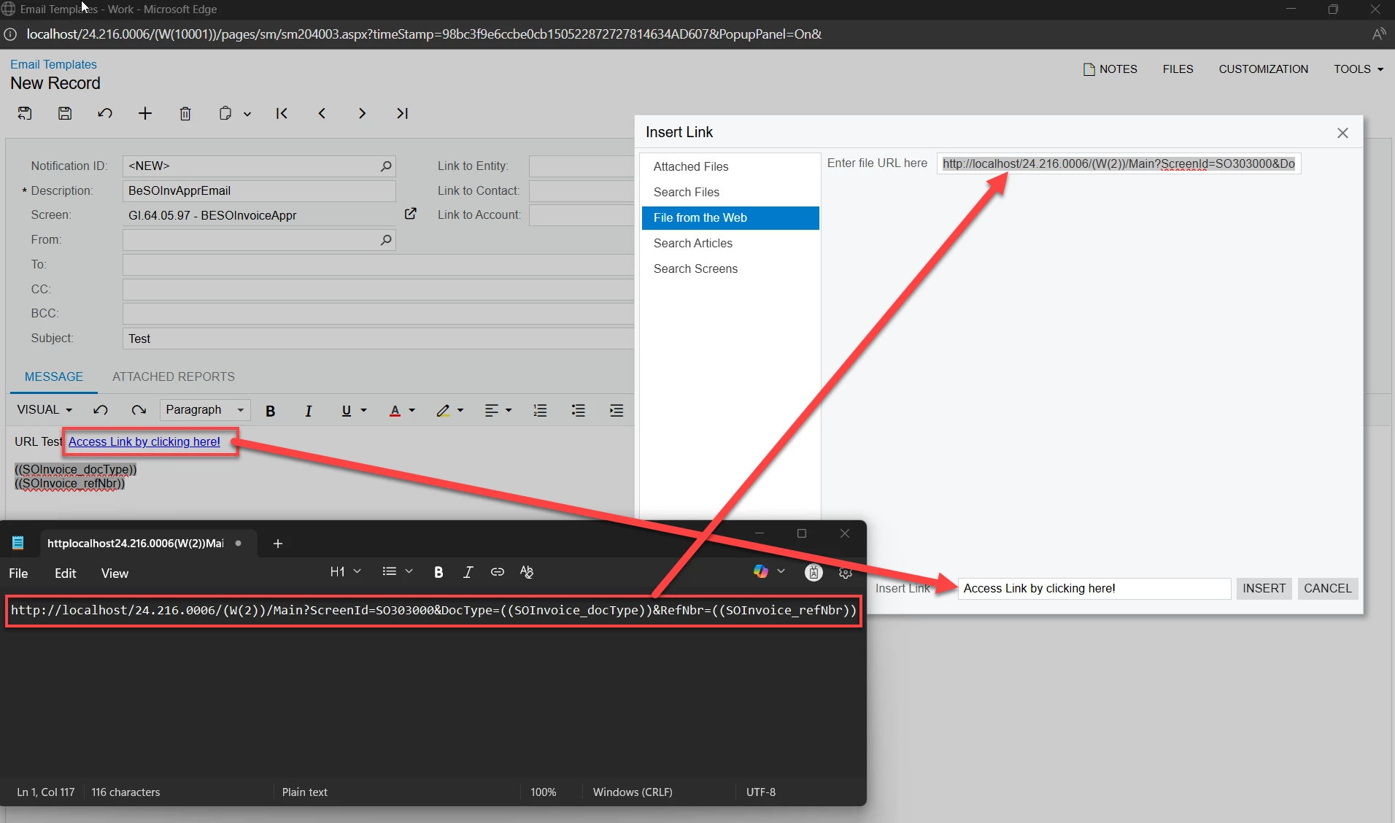Click the Save disk icon in toolbar
This screenshot has height=823, width=1395.
click(x=65, y=113)
